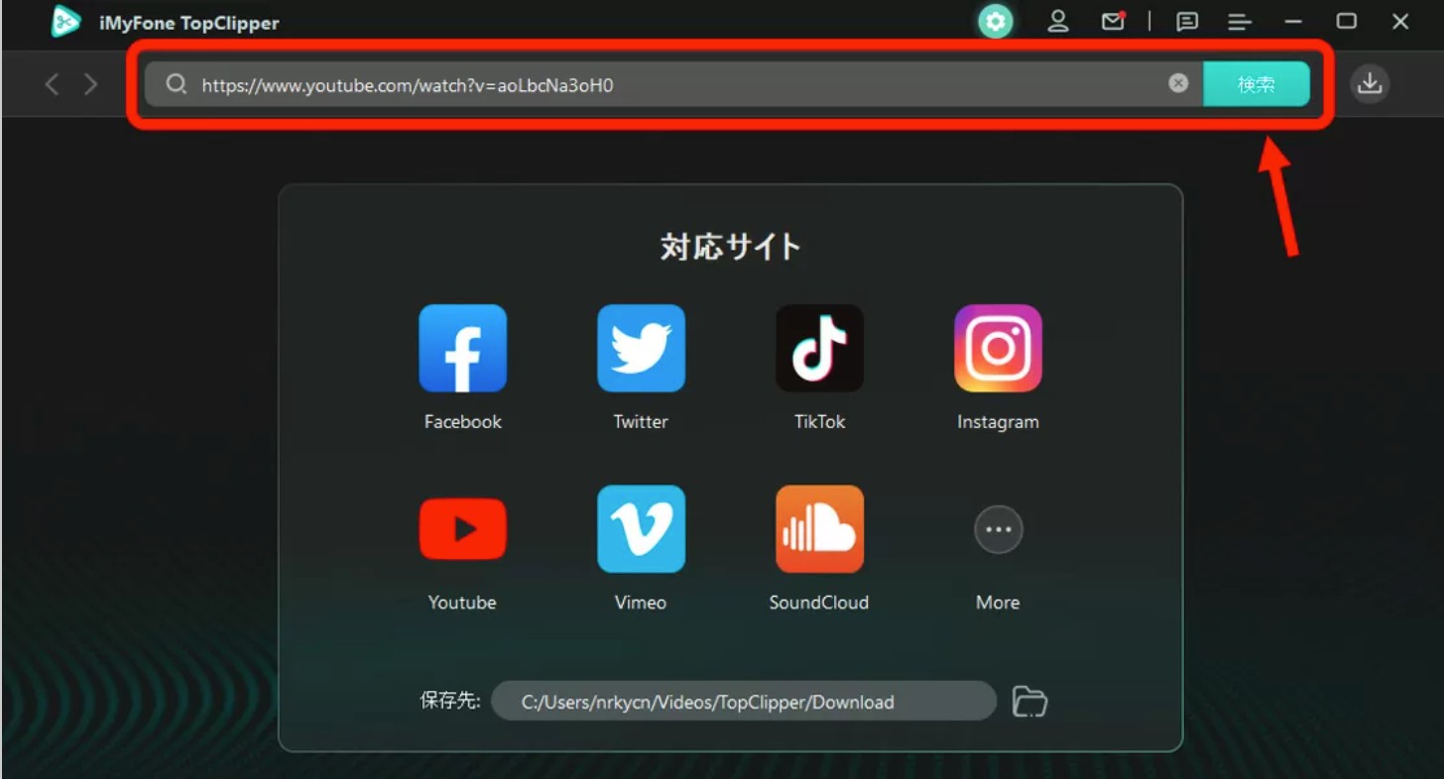Click the save path C:/Users/nrkycn/Videos field

pyautogui.click(x=743, y=701)
